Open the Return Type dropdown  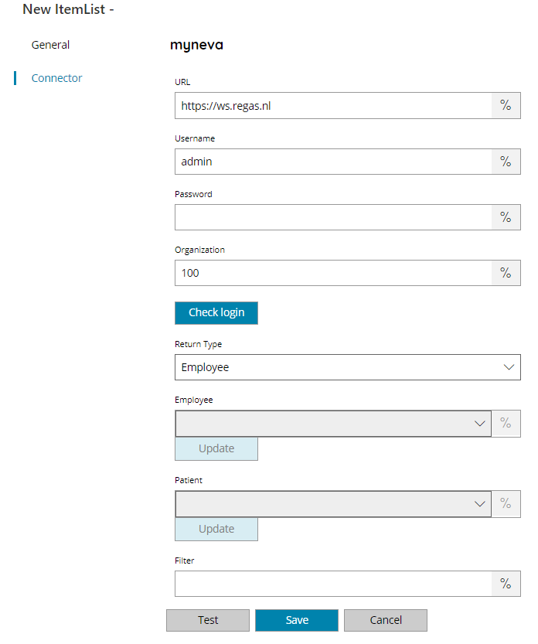point(347,367)
